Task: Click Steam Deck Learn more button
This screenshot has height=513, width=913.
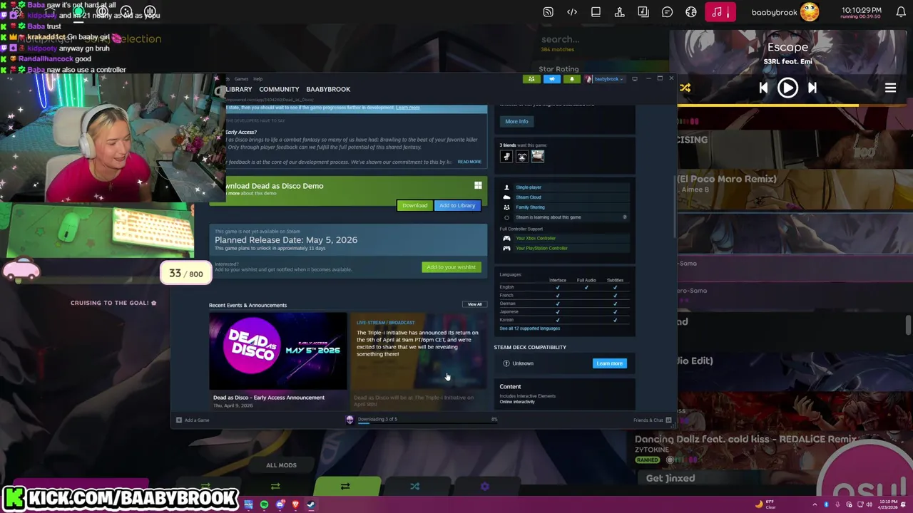Action: 609,363
